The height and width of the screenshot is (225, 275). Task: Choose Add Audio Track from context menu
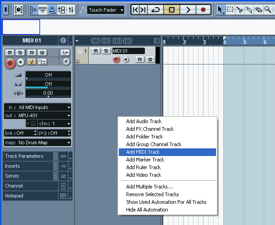pos(167,121)
